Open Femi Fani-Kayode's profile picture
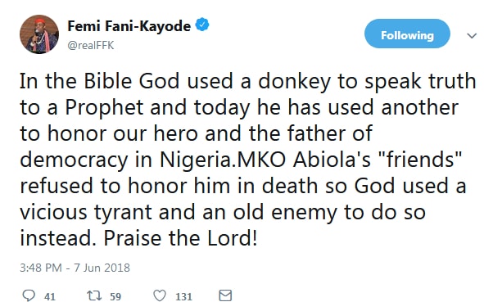Image resolution: width=484 pixels, height=302 pixels. click(x=39, y=34)
